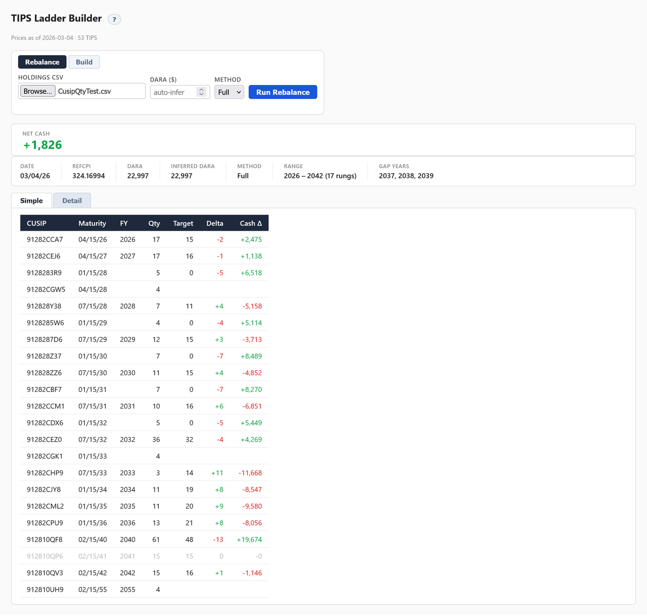Select CUSIP 9128283R9 row
This screenshot has width=647, height=616.
point(144,273)
